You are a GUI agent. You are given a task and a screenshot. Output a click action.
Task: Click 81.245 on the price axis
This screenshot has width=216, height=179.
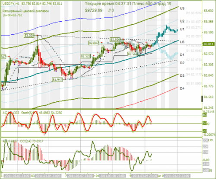(x=209, y=108)
